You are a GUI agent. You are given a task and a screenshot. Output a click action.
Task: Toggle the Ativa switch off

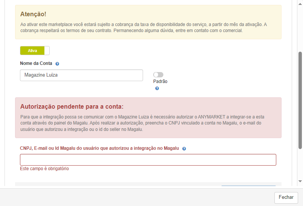click(x=35, y=51)
